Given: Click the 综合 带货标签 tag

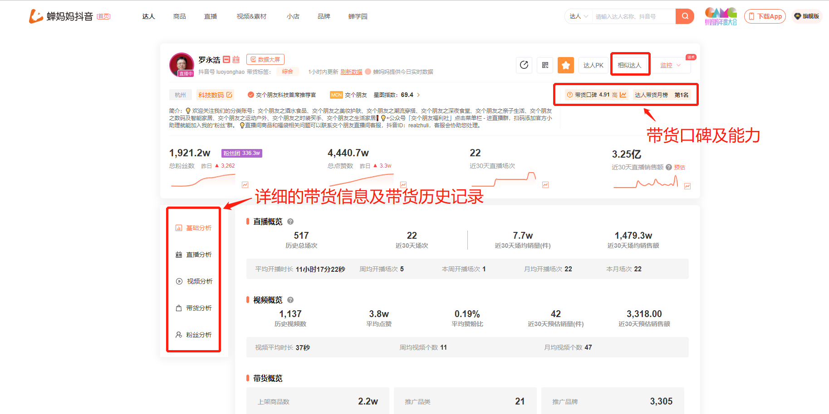Looking at the screenshot, I should [x=287, y=72].
